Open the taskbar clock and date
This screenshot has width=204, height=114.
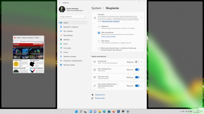(x=197, y=112)
